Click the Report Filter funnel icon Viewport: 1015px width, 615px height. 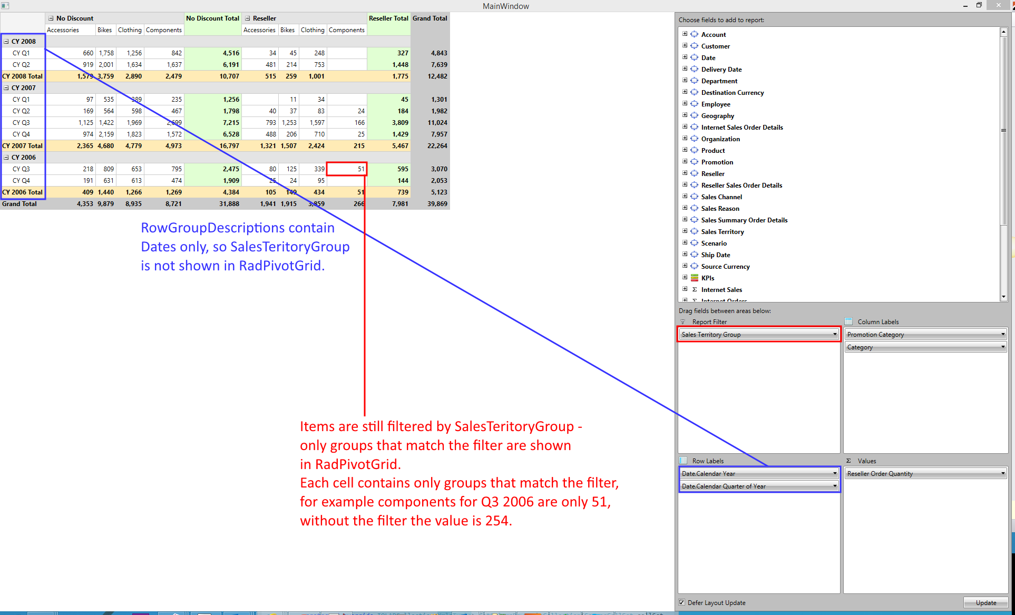[683, 322]
